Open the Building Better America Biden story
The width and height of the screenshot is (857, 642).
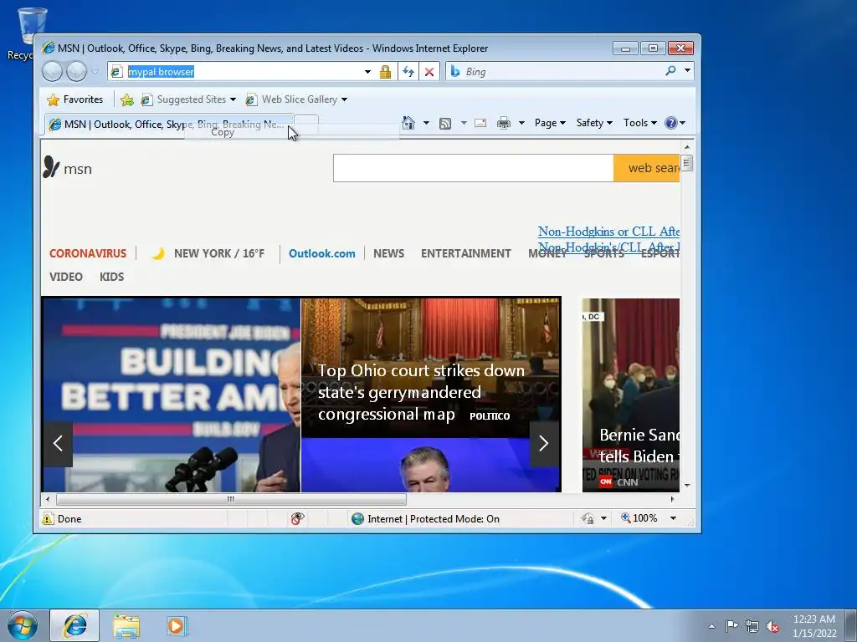(171, 395)
